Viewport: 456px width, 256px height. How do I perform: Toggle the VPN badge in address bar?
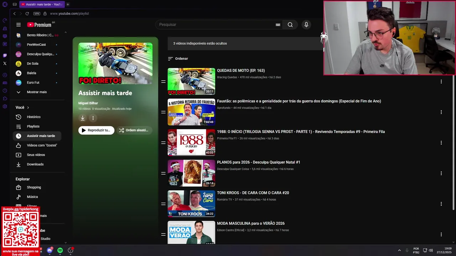(x=37, y=14)
